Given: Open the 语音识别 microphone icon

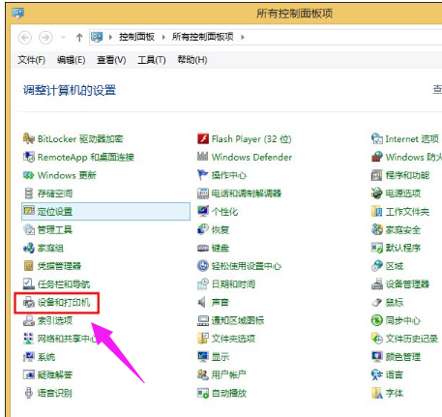Looking at the screenshot, I should pos(29,393).
